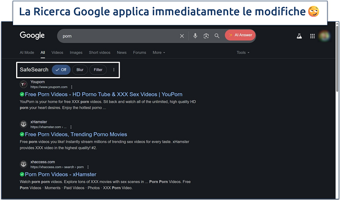
Task: Click the AI Answer button
Action: coord(240,35)
